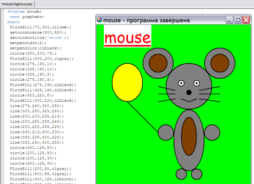Place cursor on 'uses graphabc;' line
The image size is (254, 184).
26,16
